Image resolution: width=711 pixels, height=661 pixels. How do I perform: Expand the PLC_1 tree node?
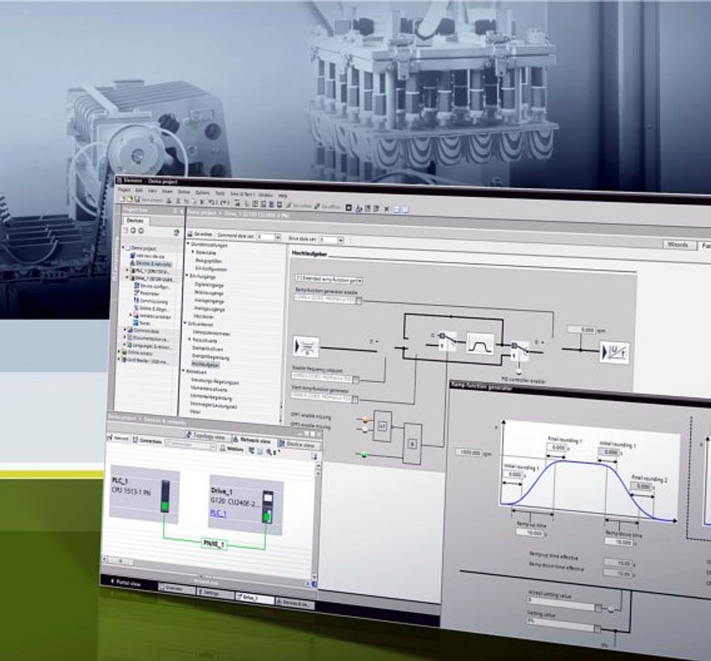point(127,270)
